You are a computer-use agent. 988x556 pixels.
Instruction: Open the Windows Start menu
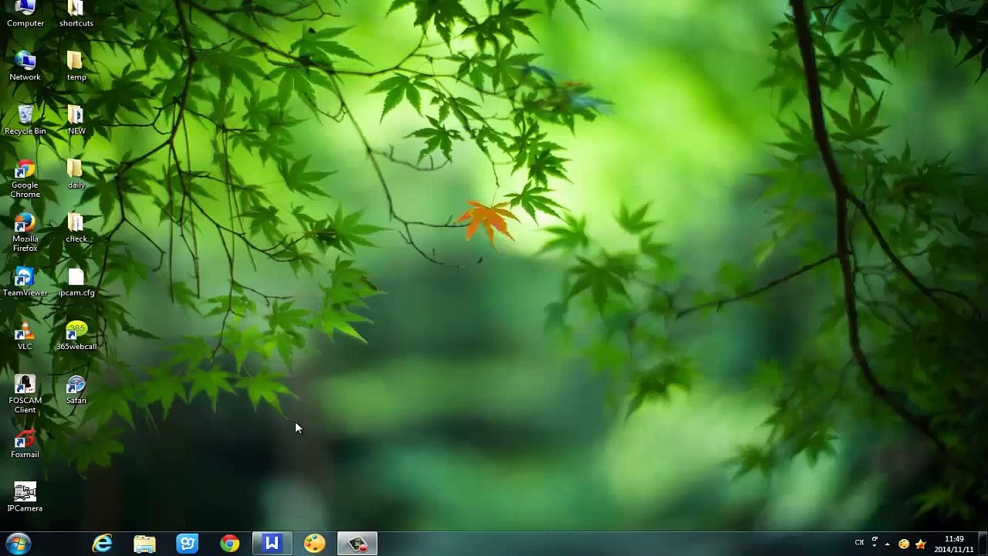(18, 544)
